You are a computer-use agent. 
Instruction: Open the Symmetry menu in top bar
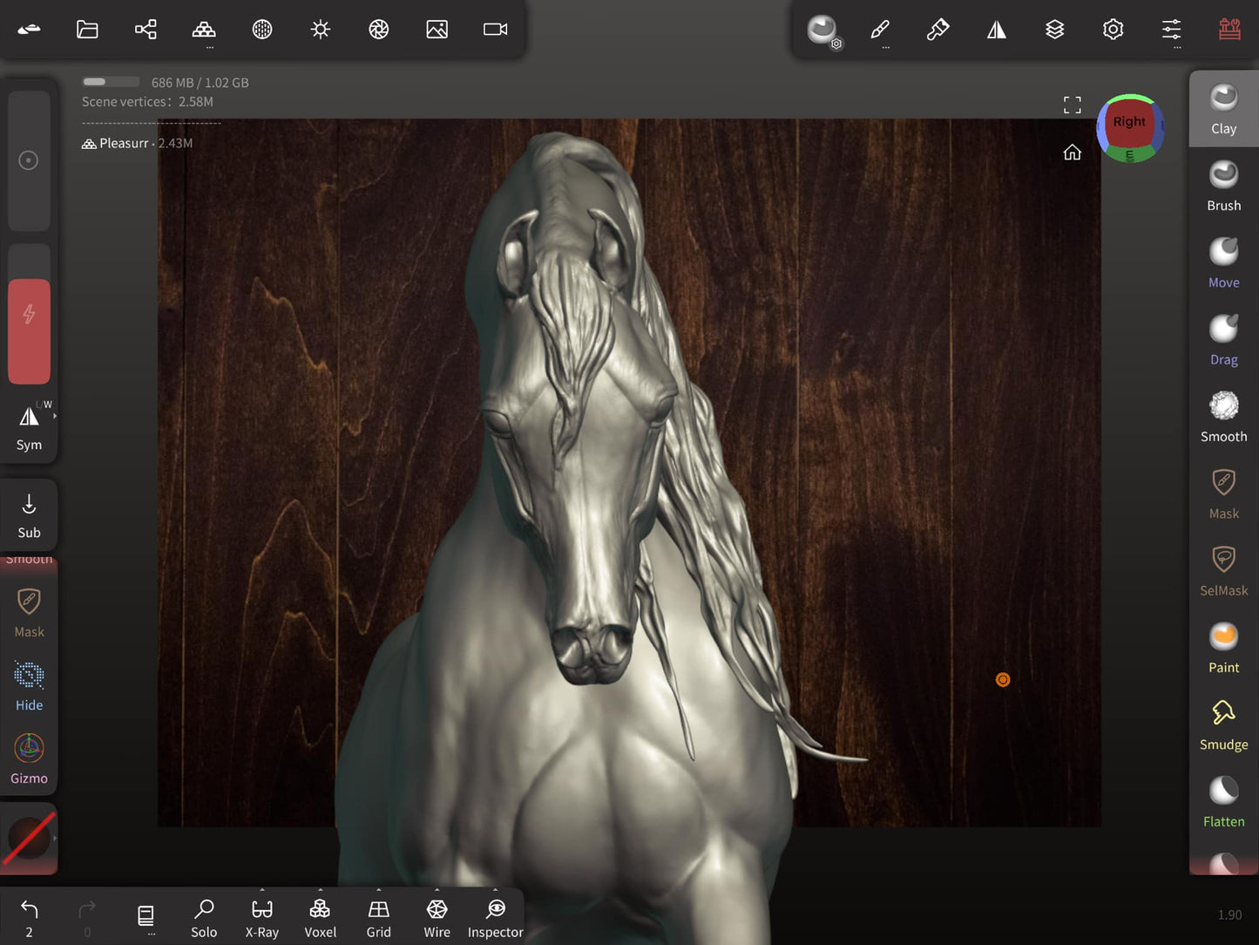click(997, 30)
